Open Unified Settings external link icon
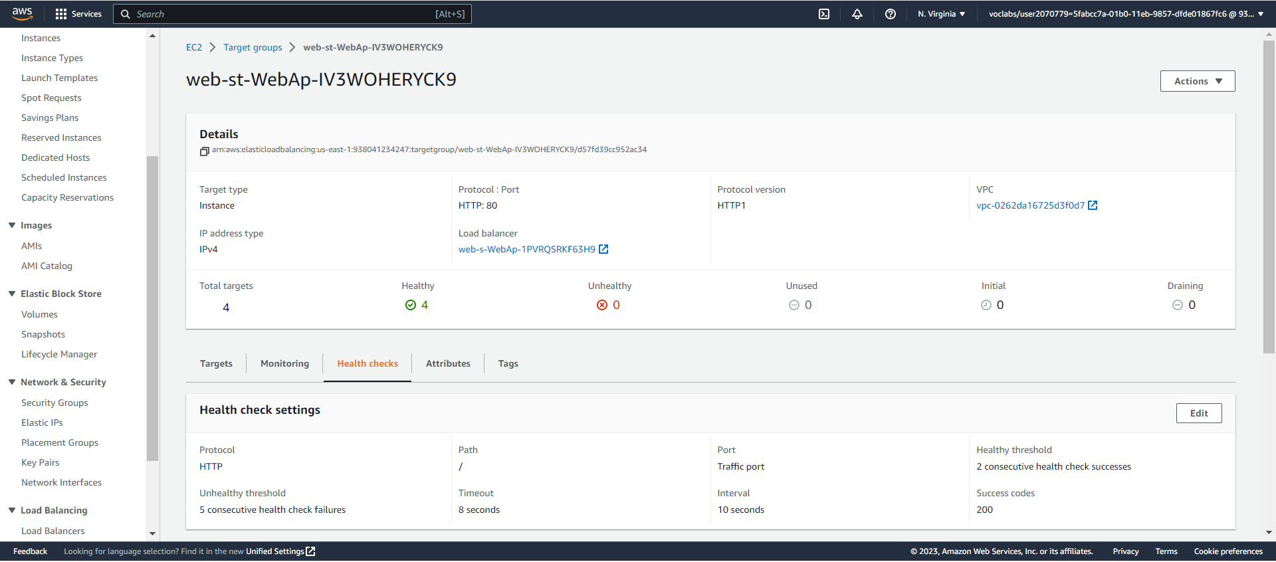1276x562 pixels. click(x=310, y=551)
